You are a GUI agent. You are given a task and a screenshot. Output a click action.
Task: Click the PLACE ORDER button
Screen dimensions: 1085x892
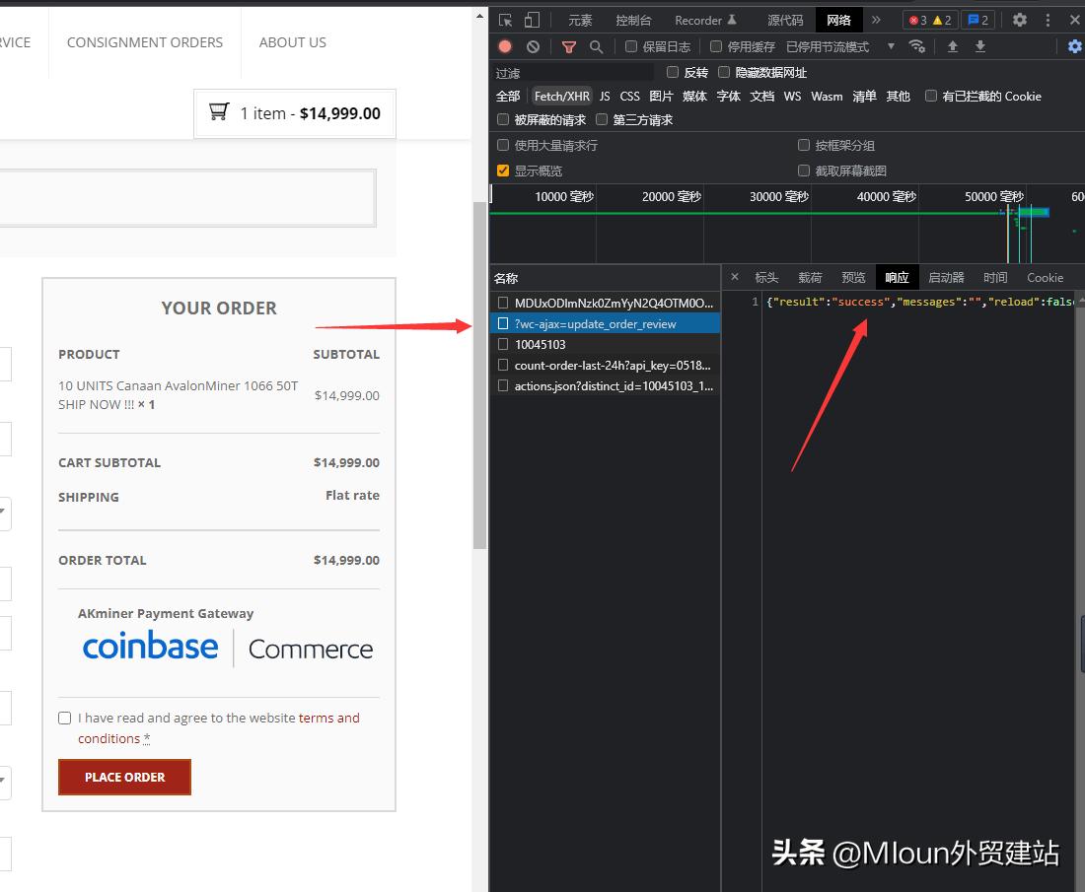click(x=124, y=777)
